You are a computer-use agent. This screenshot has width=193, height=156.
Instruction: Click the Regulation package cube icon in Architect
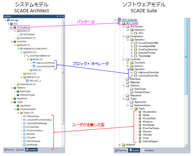click(15, 99)
